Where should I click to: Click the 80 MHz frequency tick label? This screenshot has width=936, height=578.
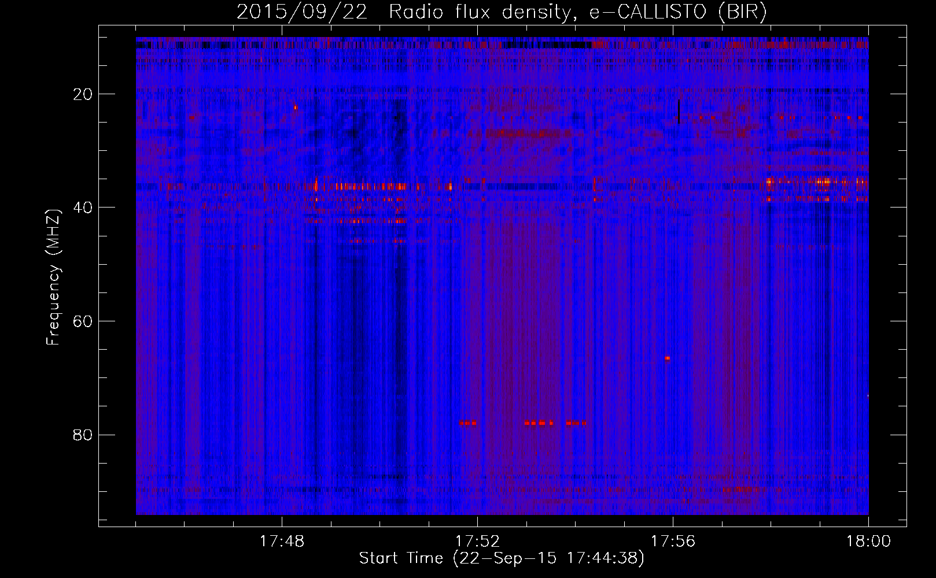(83, 435)
